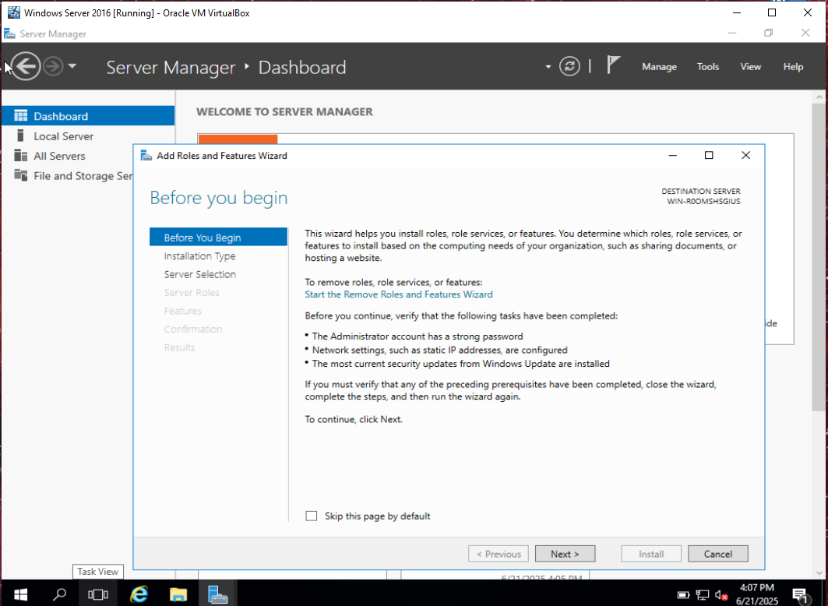
Task: Click the battery icon in system tray
Action: [x=683, y=595]
